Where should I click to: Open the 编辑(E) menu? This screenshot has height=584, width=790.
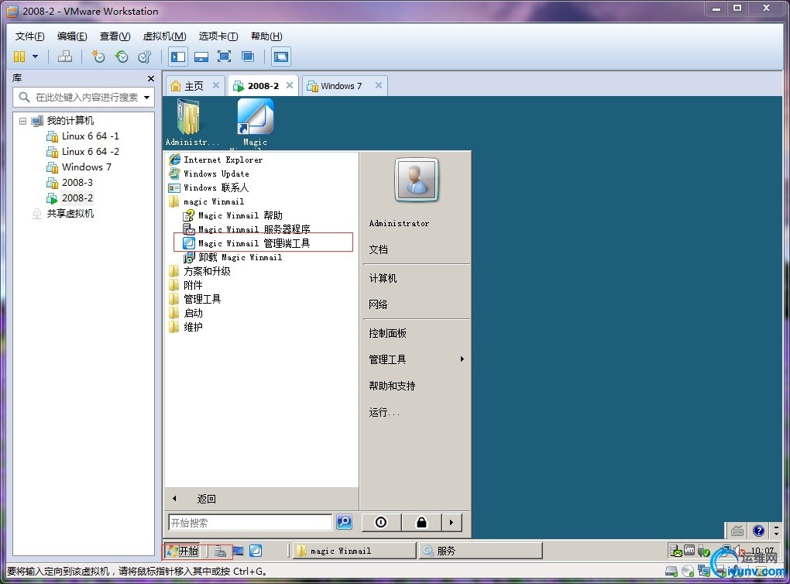[72, 36]
